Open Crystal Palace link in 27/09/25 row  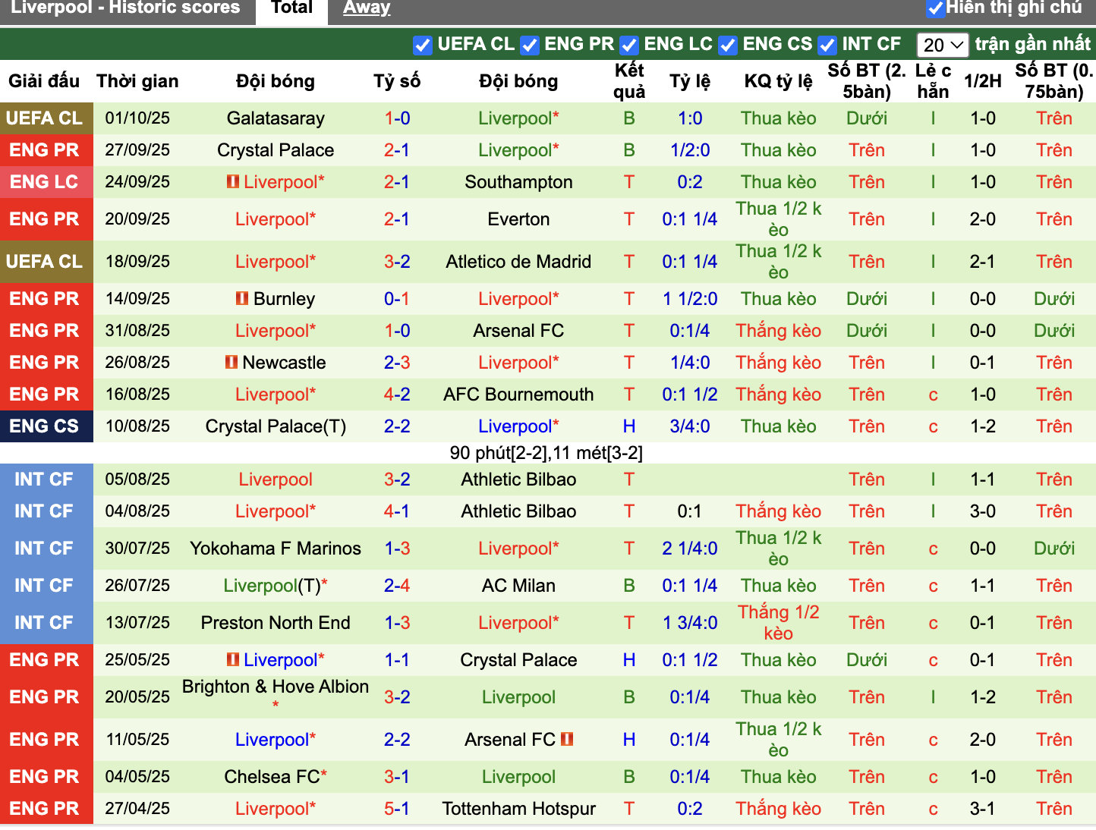(276, 150)
